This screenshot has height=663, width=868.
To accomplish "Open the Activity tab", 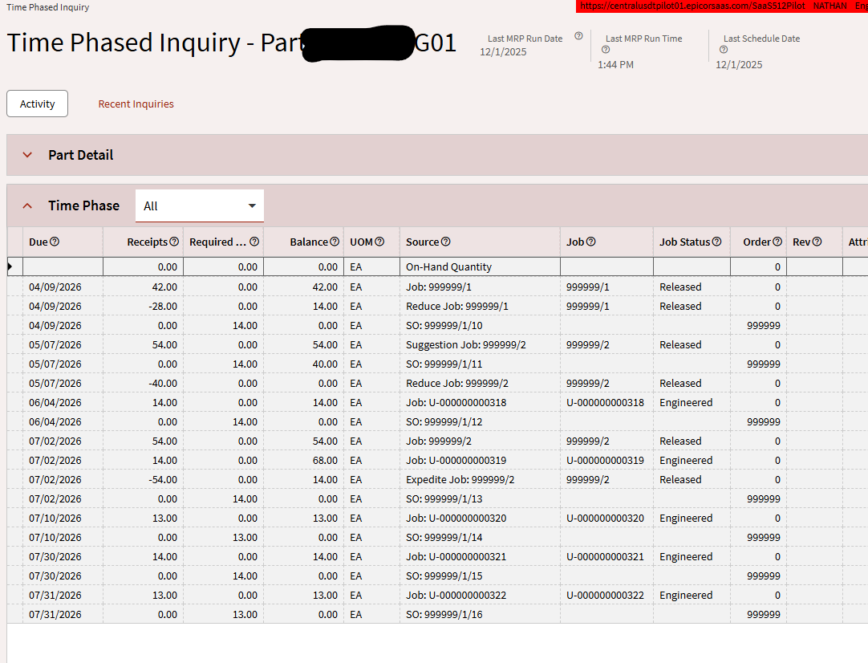I will click(37, 104).
